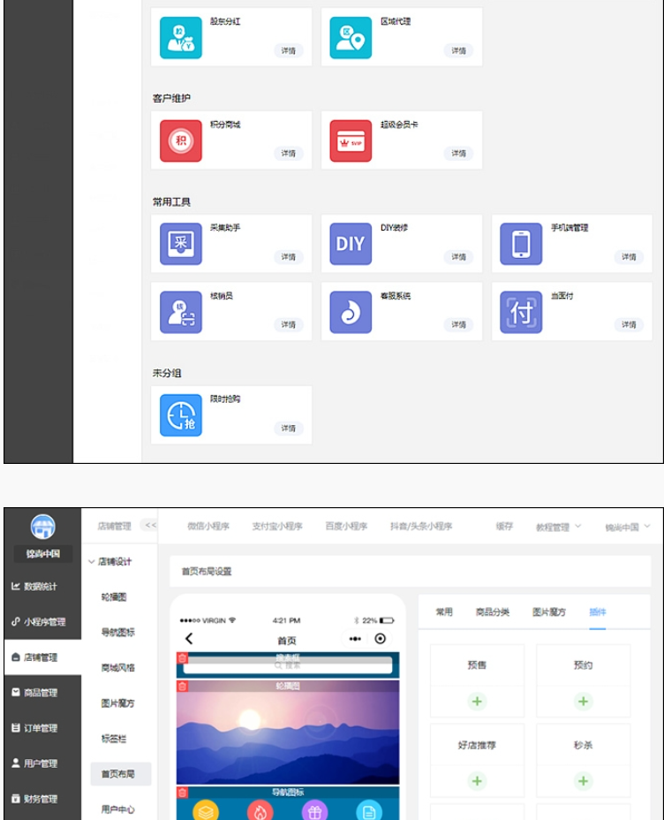Tap the purple gift nav icon in preview

coord(314,810)
